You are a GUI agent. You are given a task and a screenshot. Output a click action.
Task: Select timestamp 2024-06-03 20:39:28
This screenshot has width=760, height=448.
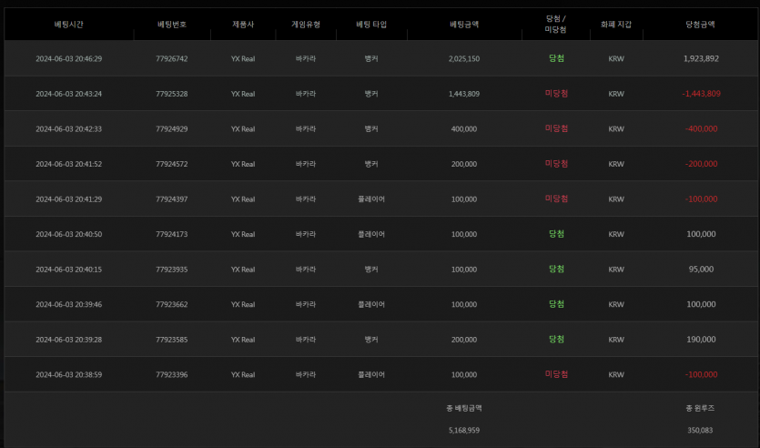[x=69, y=340]
